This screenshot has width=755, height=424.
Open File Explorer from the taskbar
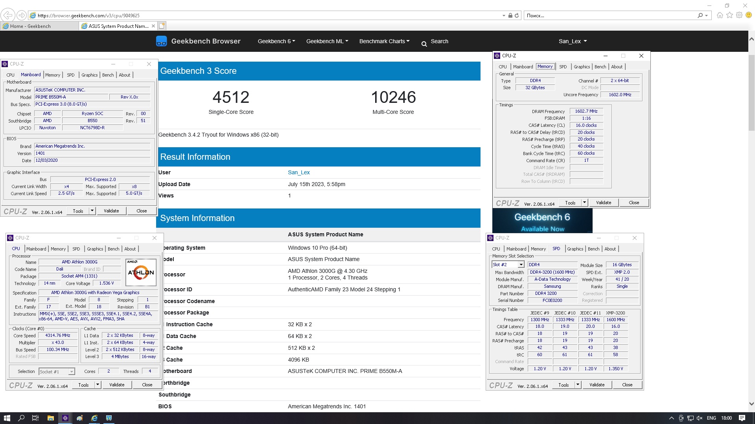pos(50,418)
